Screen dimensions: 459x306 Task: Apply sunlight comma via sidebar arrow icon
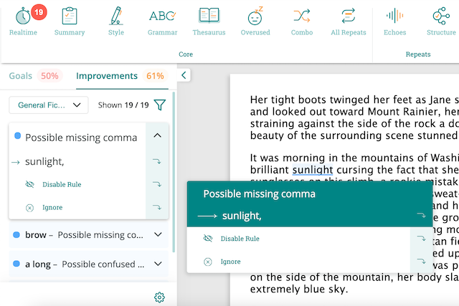pos(157,161)
